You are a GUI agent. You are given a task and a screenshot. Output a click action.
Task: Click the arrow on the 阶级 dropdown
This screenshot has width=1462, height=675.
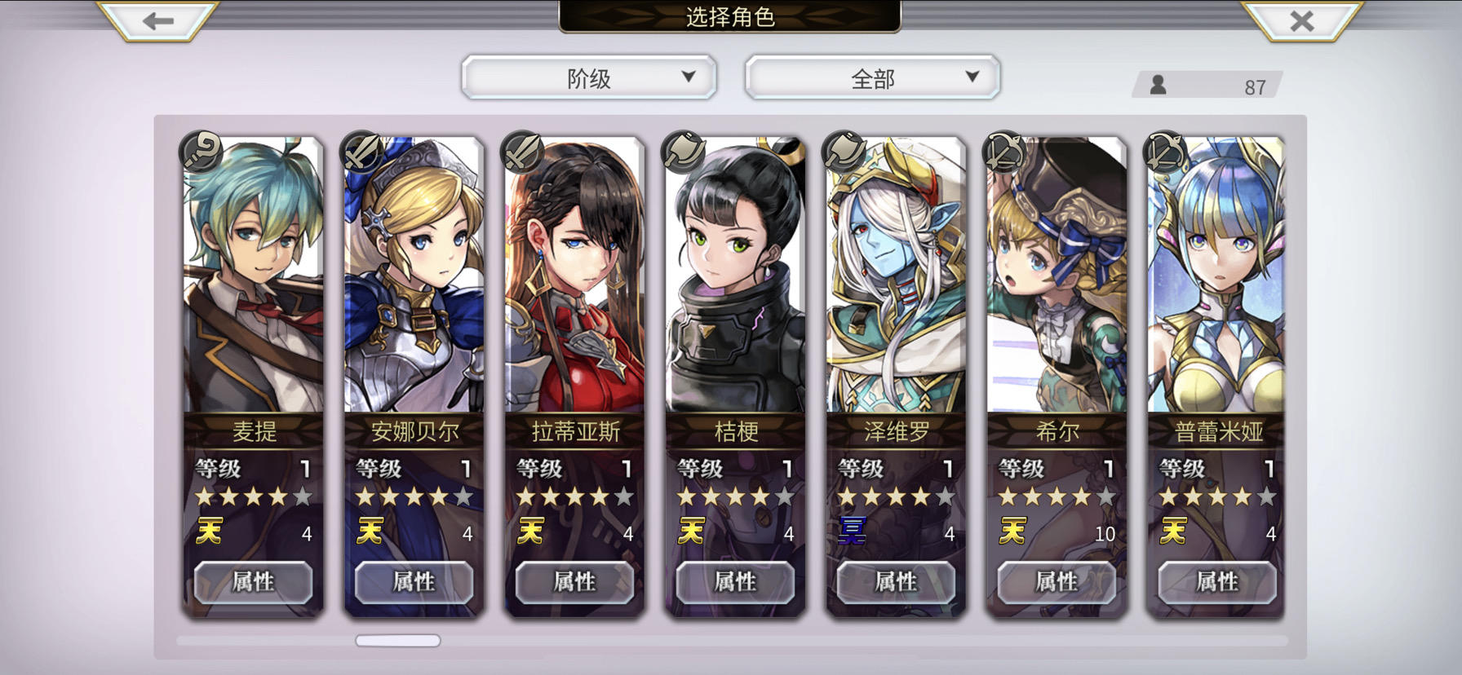(689, 77)
